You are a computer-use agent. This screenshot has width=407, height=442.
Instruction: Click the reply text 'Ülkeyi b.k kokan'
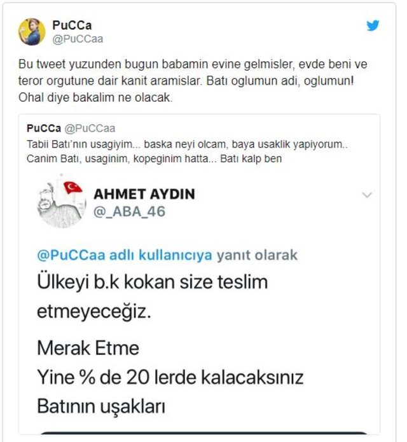pos(153,296)
